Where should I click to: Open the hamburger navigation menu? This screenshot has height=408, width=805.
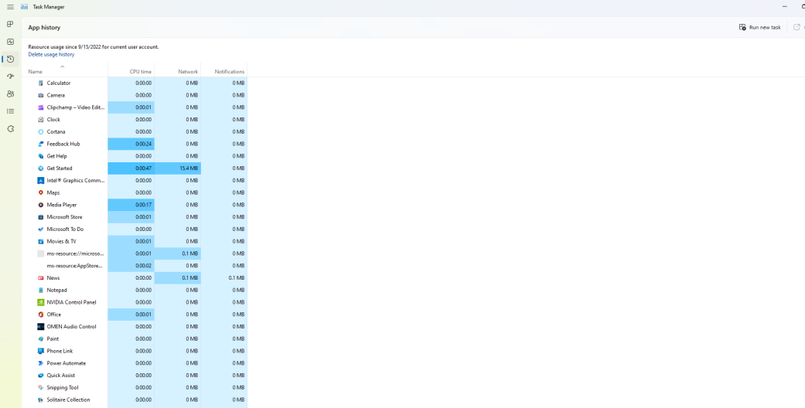(10, 7)
